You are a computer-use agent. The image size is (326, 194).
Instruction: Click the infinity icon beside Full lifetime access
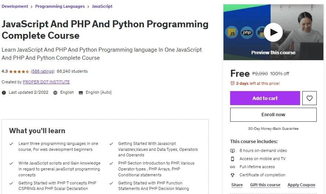pyautogui.click(x=232, y=167)
